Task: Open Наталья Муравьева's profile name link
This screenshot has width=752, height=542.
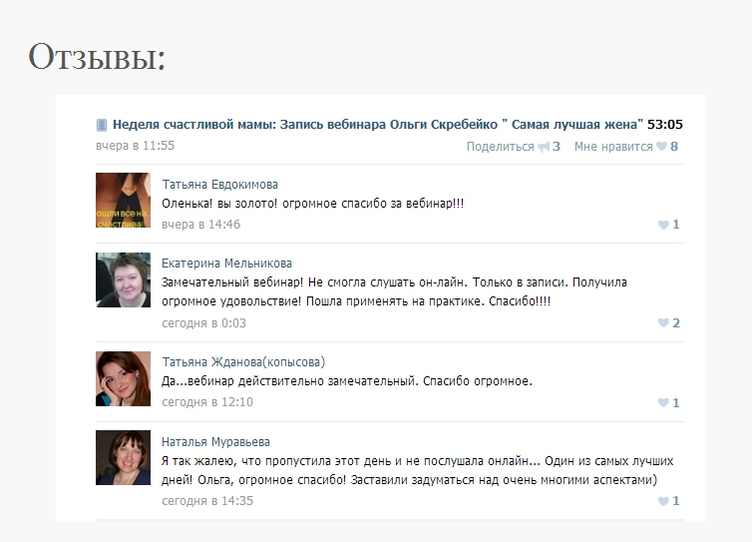Action: point(215,441)
